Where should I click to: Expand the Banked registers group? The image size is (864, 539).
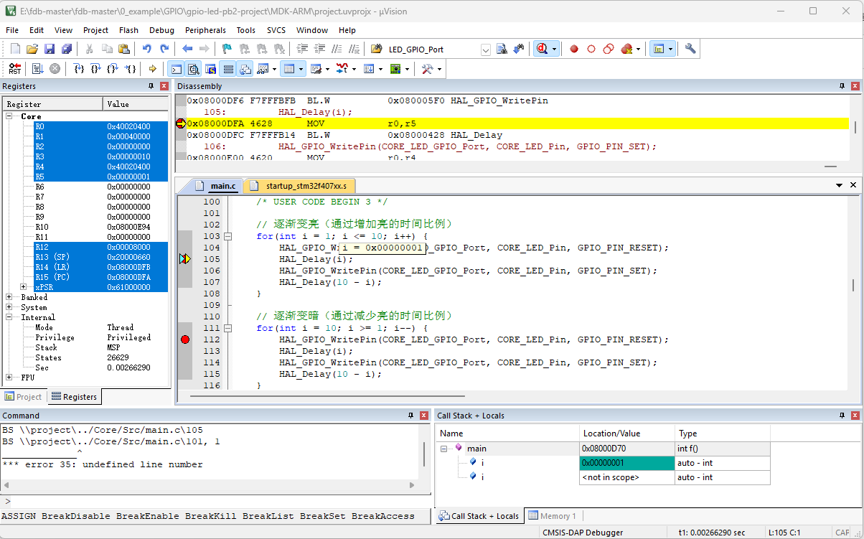(x=9, y=297)
